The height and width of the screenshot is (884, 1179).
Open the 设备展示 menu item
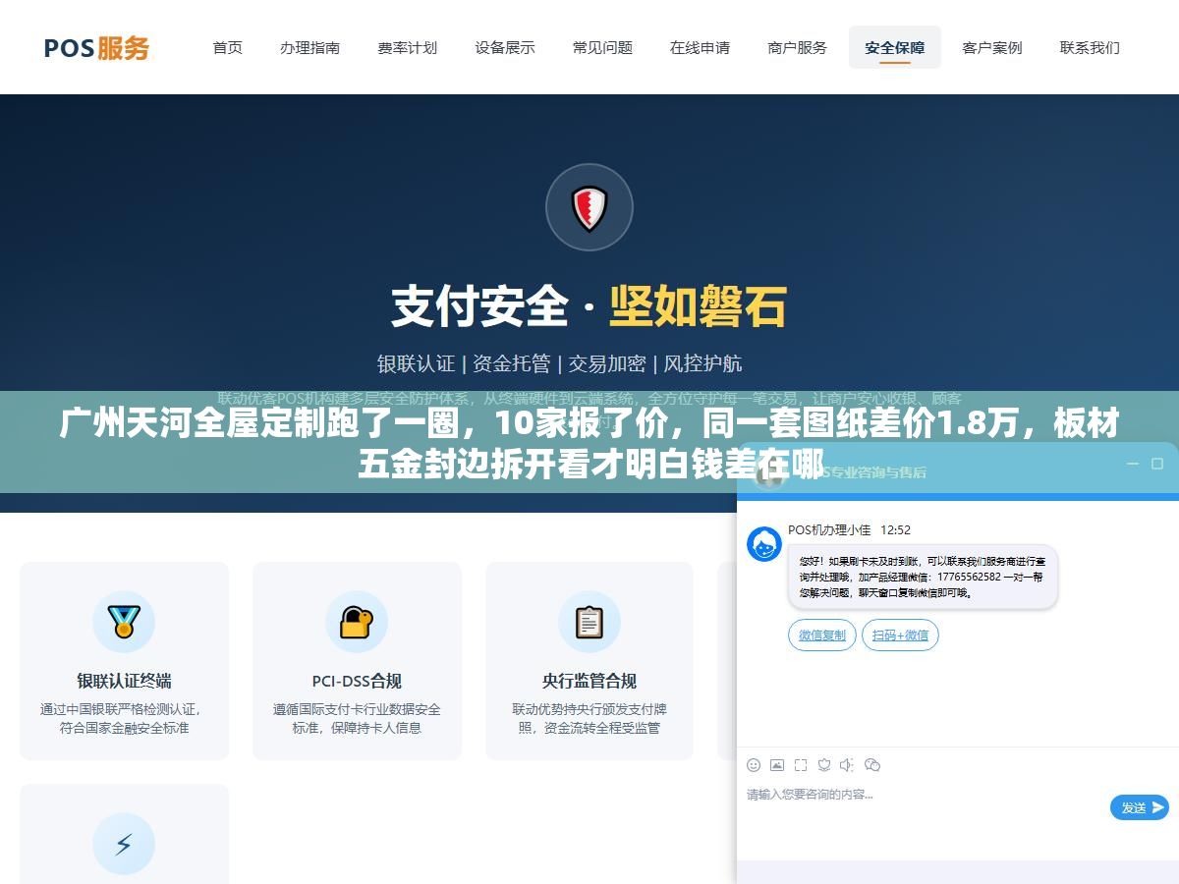[x=505, y=47]
